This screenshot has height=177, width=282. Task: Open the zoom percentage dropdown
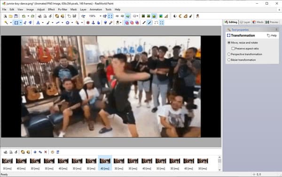click(x=101, y=16)
